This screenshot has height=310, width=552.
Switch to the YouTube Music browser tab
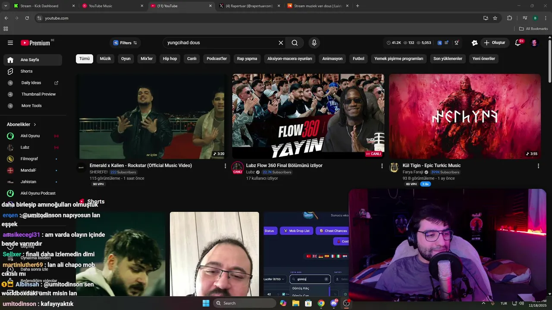coord(112,6)
